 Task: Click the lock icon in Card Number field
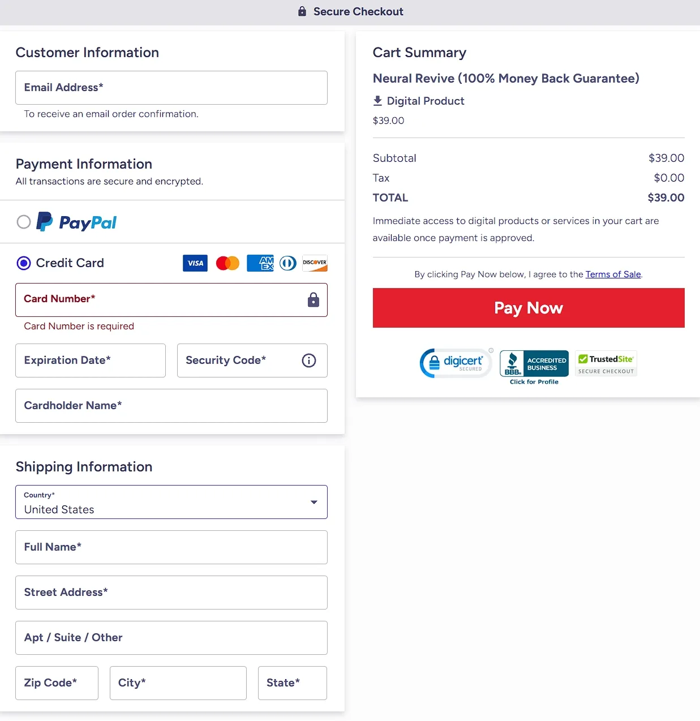[313, 300]
